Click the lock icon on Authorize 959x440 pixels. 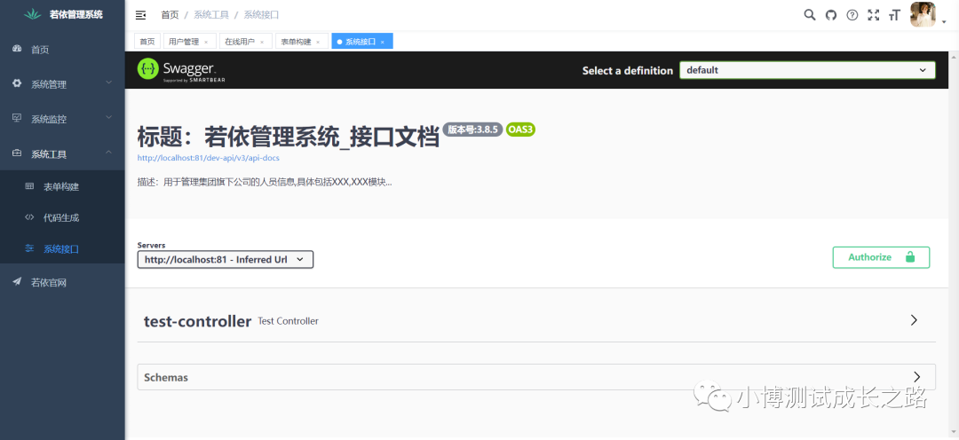(x=910, y=257)
